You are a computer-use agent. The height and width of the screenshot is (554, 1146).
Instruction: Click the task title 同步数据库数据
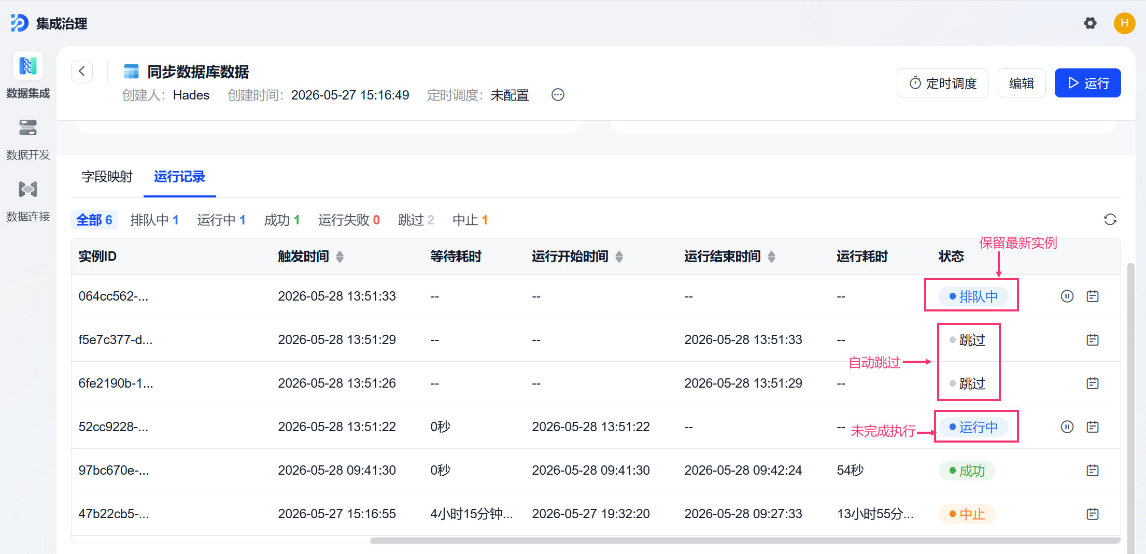tap(198, 72)
